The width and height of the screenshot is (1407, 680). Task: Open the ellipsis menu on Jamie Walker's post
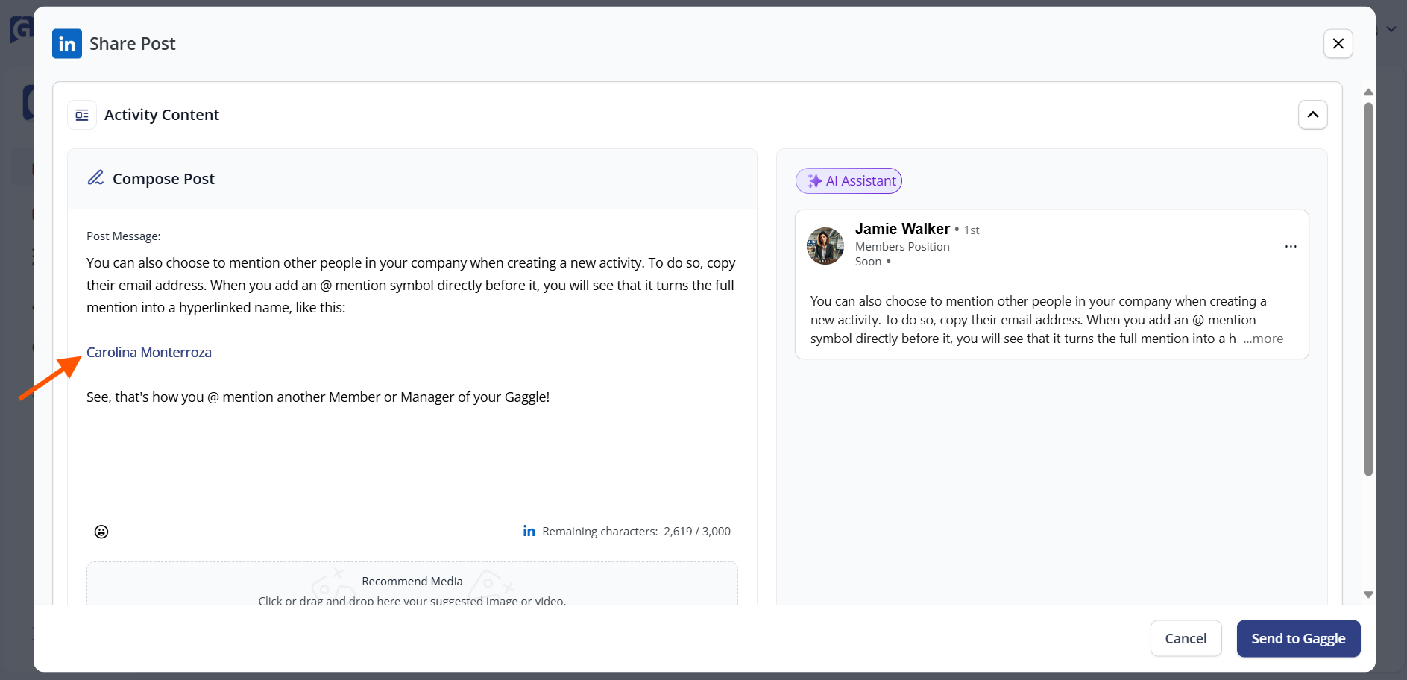pos(1291,246)
